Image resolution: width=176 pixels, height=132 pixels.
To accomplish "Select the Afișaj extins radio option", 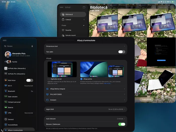I will coord(81,79).
